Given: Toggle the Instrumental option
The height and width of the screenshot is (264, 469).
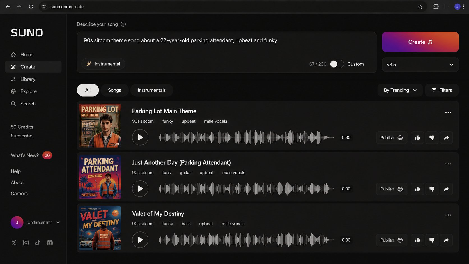Looking at the screenshot, I should (103, 64).
